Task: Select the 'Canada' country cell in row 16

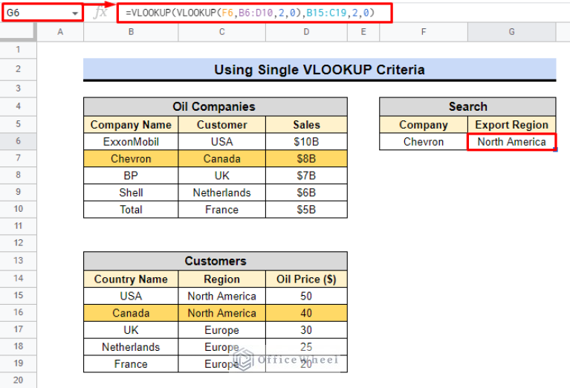Action: click(x=131, y=313)
